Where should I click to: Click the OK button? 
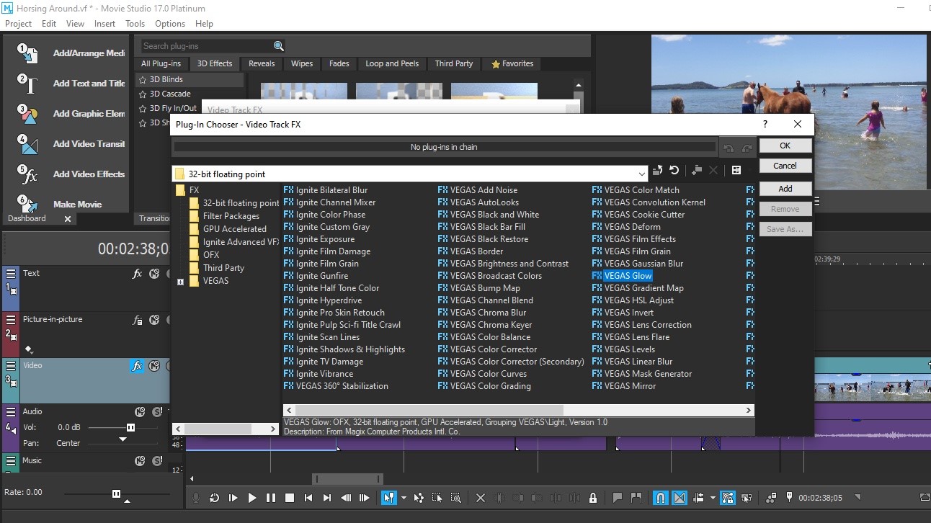[785, 146]
